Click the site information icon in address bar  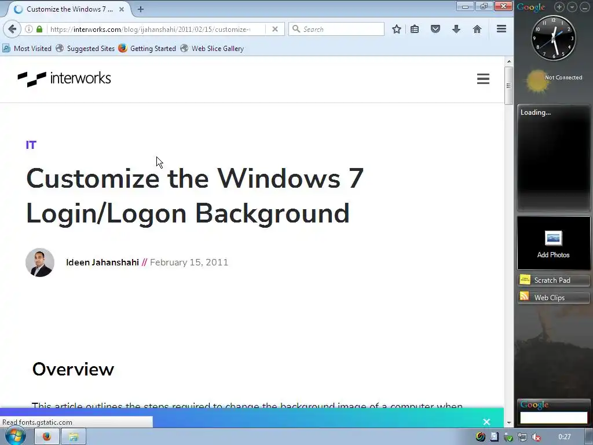[29, 29]
